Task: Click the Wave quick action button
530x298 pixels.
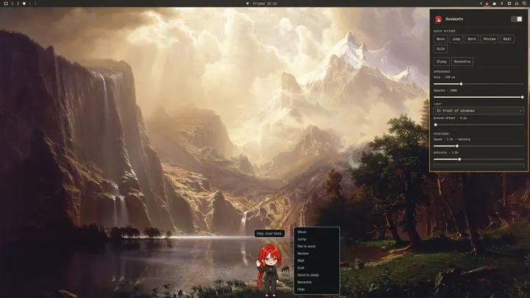Action: [x=440, y=39]
